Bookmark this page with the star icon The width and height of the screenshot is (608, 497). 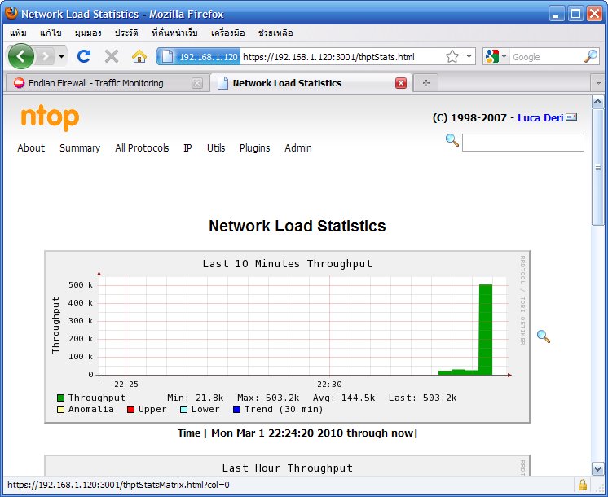click(x=452, y=56)
